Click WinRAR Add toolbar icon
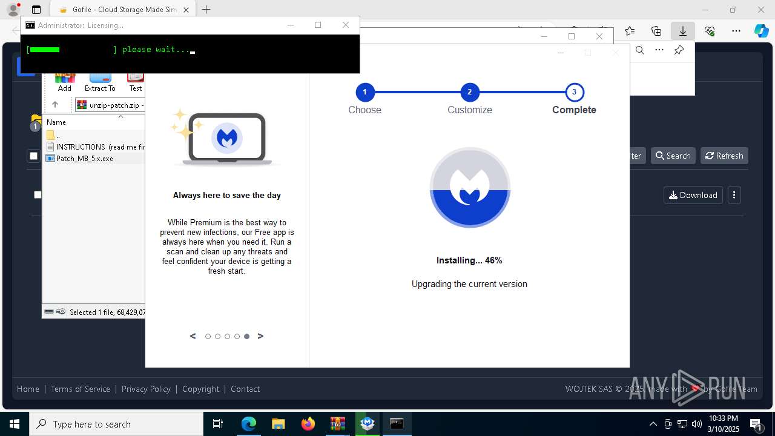The image size is (775, 436). point(65,82)
